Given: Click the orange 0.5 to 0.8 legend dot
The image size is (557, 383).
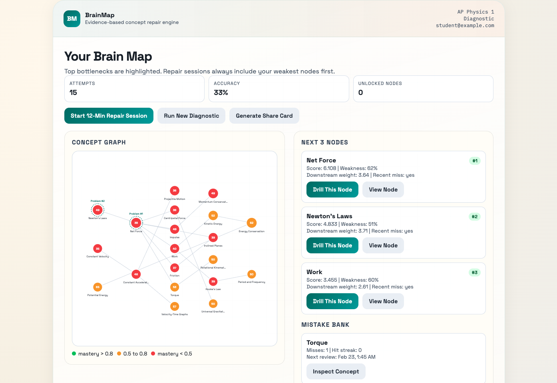Looking at the screenshot, I should [x=119, y=353].
